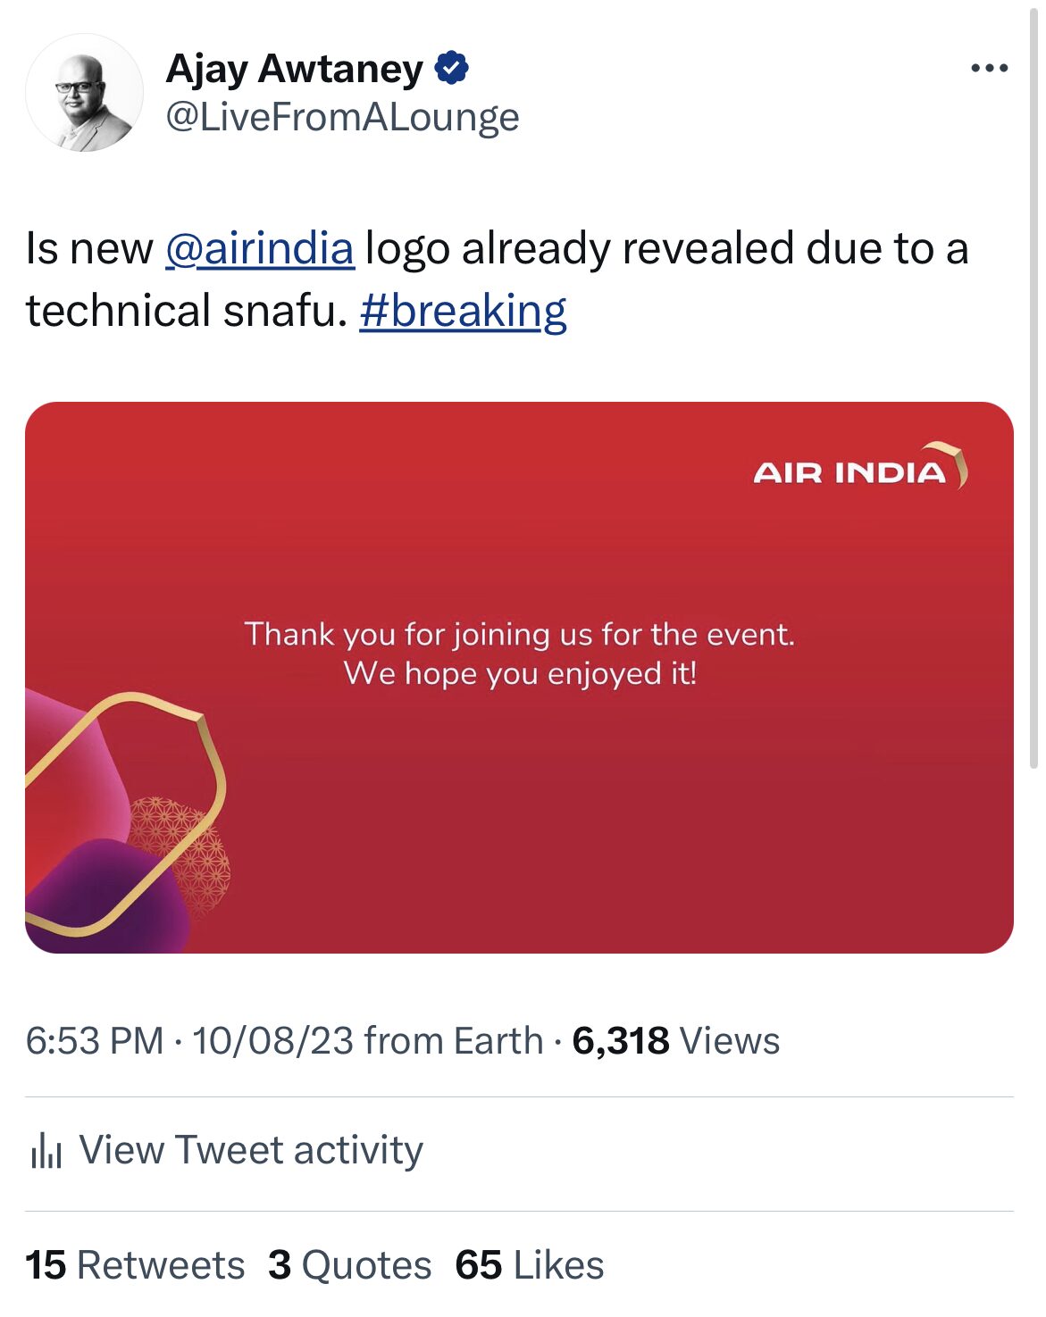Click Ajay Awtaney's display name
The image size is (1046, 1317).
[x=295, y=66]
